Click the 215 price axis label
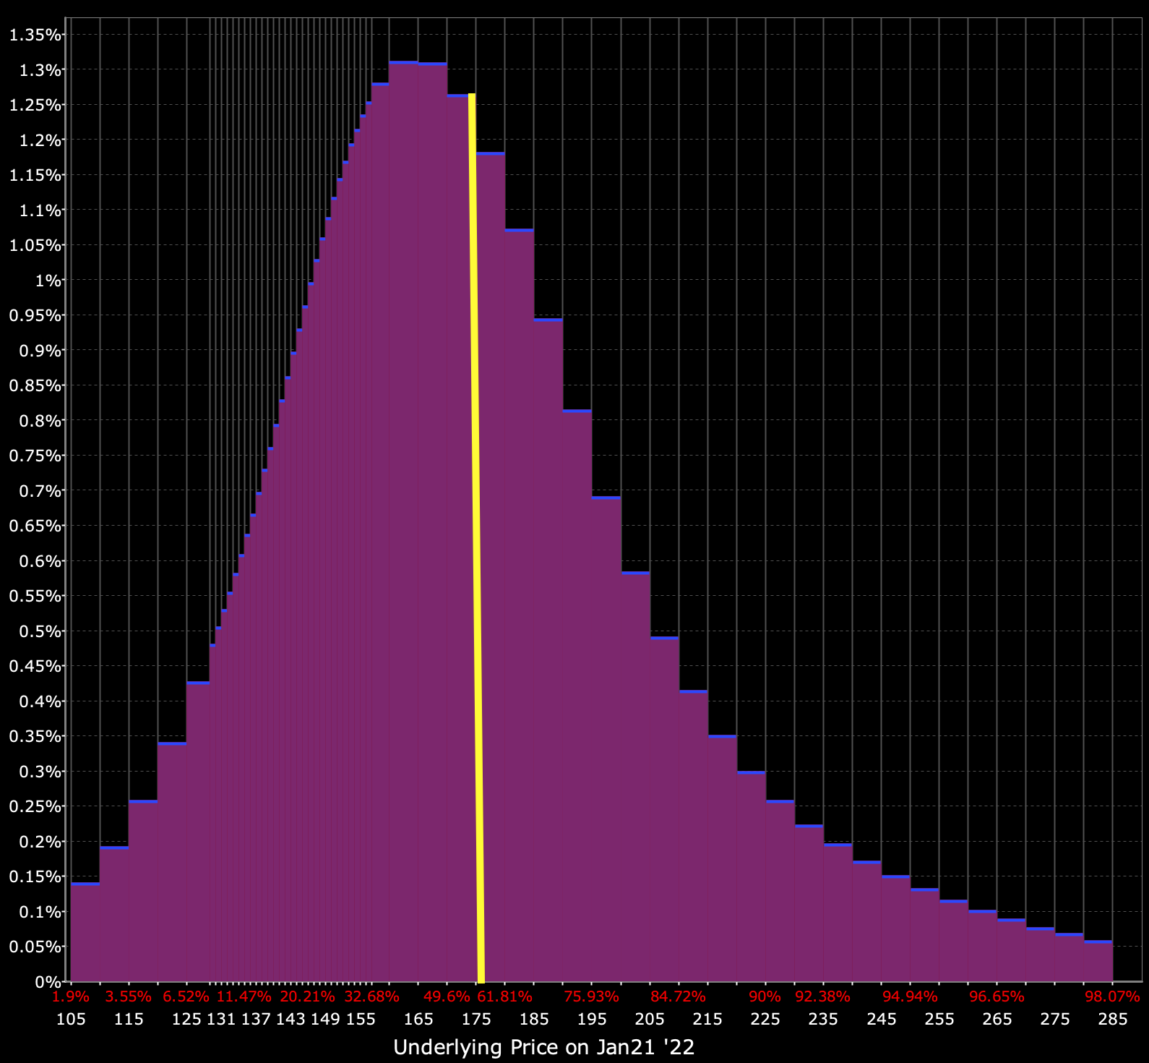Image resolution: width=1149 pixels, height=1063 pixels. pos(707,1019)
